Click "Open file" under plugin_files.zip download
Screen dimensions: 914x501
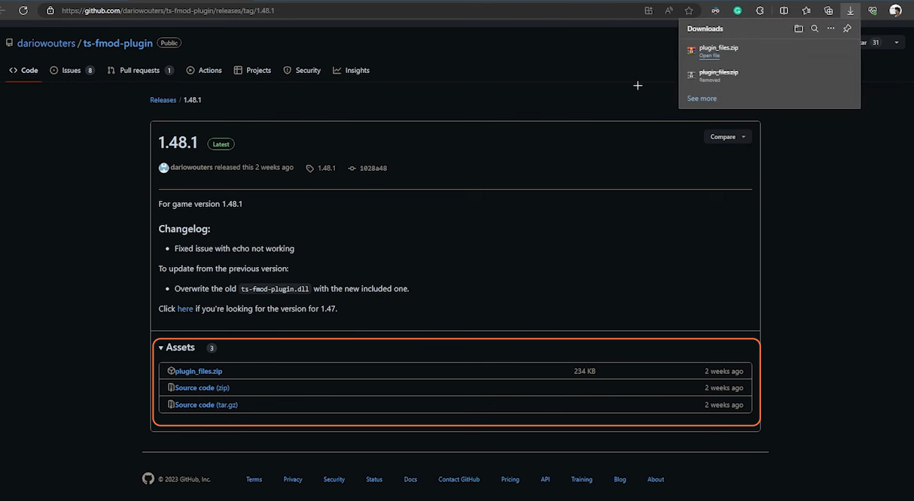(x=709, y=56)
